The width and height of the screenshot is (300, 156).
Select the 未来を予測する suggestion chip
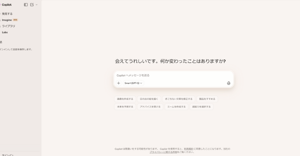tap(125, 107)
